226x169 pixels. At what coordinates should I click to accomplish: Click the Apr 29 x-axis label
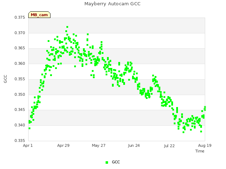click(x=63, y=145)
